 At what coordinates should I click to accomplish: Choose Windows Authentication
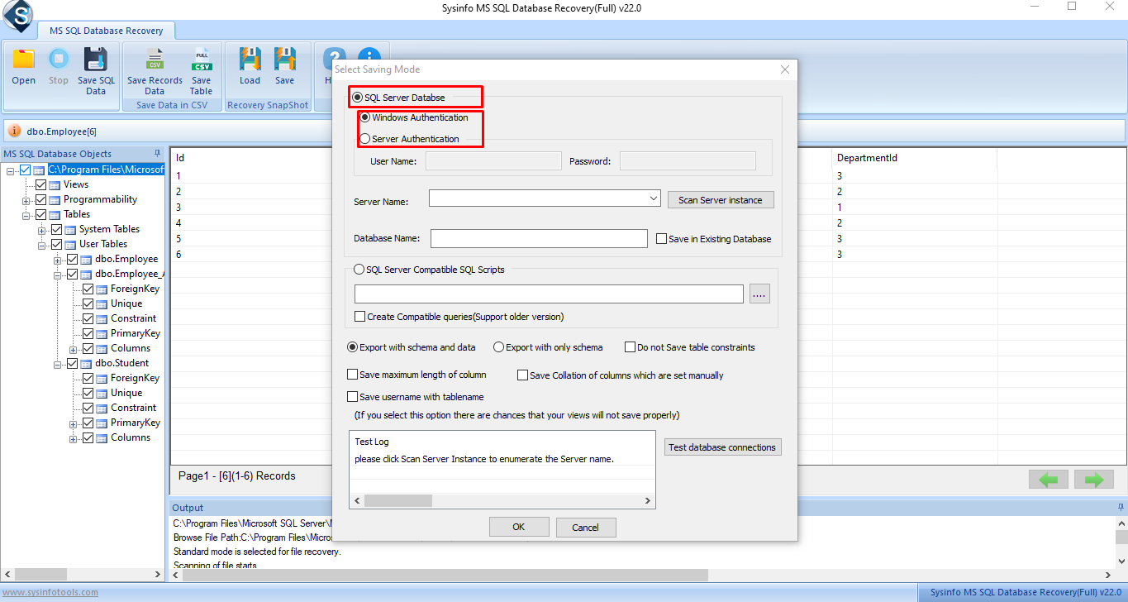click(365, 117)
